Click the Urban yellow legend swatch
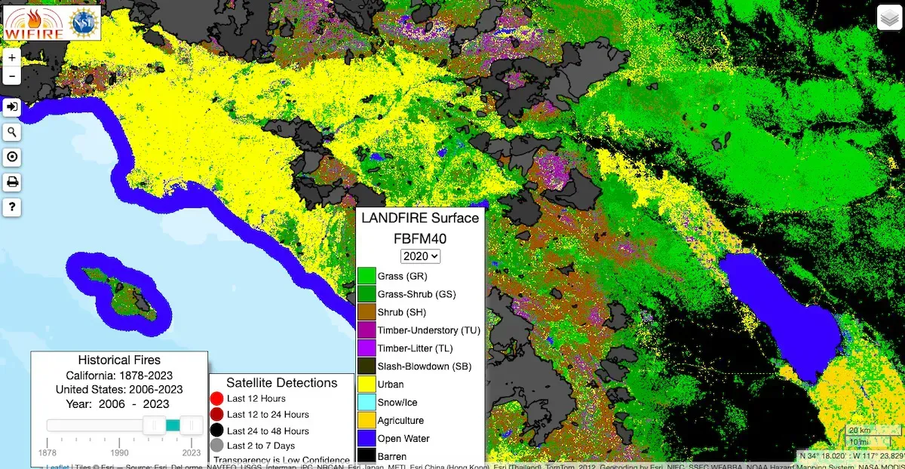905x469 pixels. tap(367, 384)
